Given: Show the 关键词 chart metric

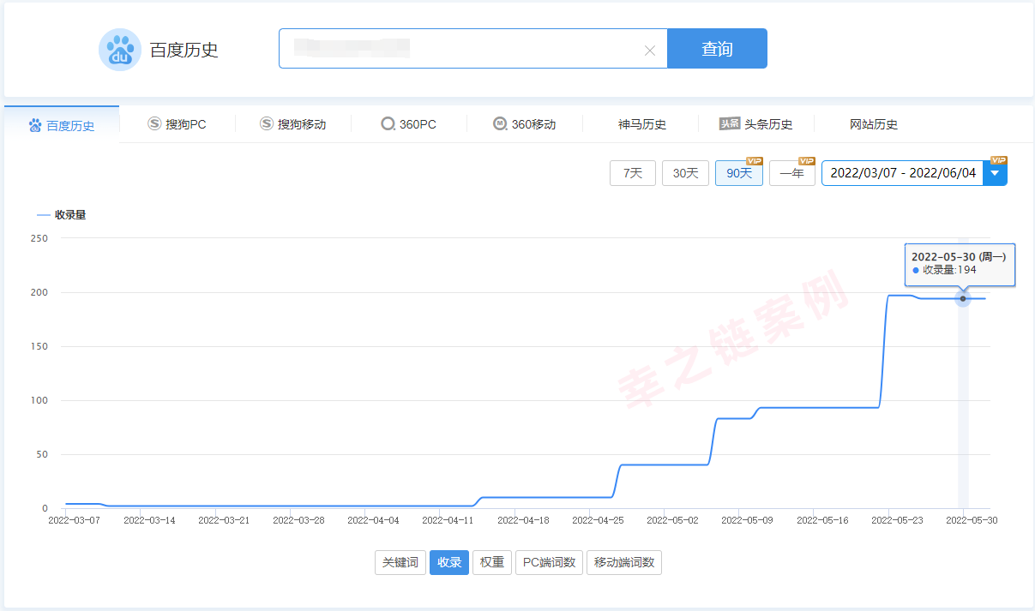Looking at the screenshot, I should click(400, 562).
